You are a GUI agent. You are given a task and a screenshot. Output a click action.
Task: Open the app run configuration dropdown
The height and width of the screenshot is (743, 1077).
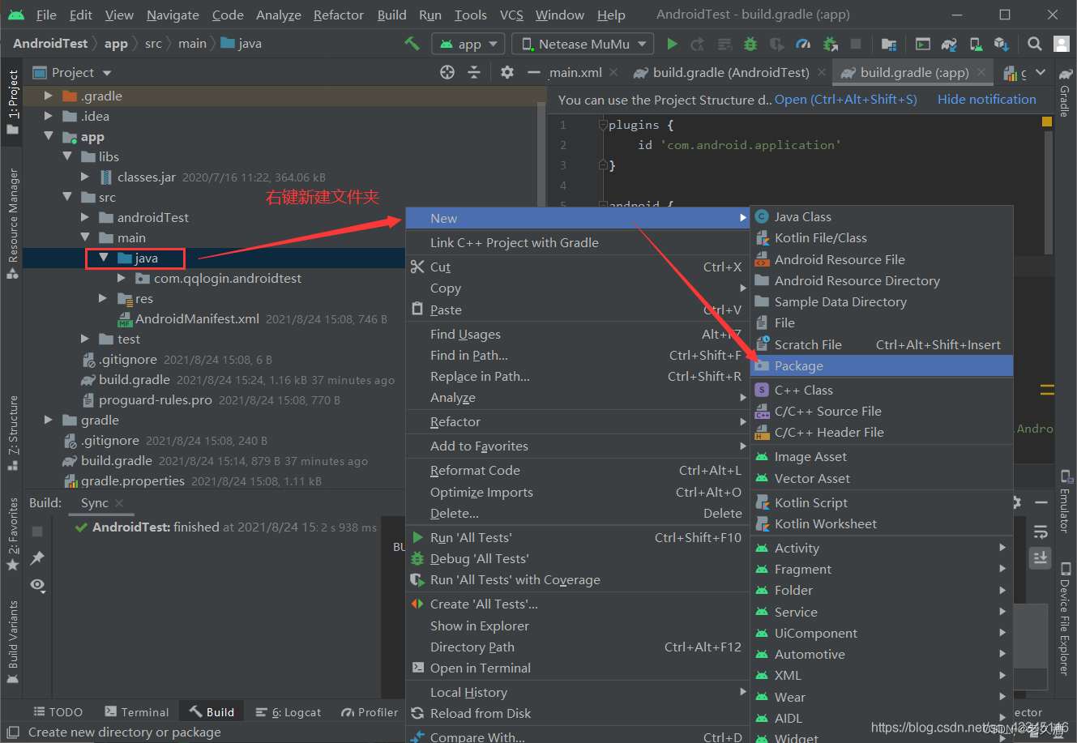(468, 43)
